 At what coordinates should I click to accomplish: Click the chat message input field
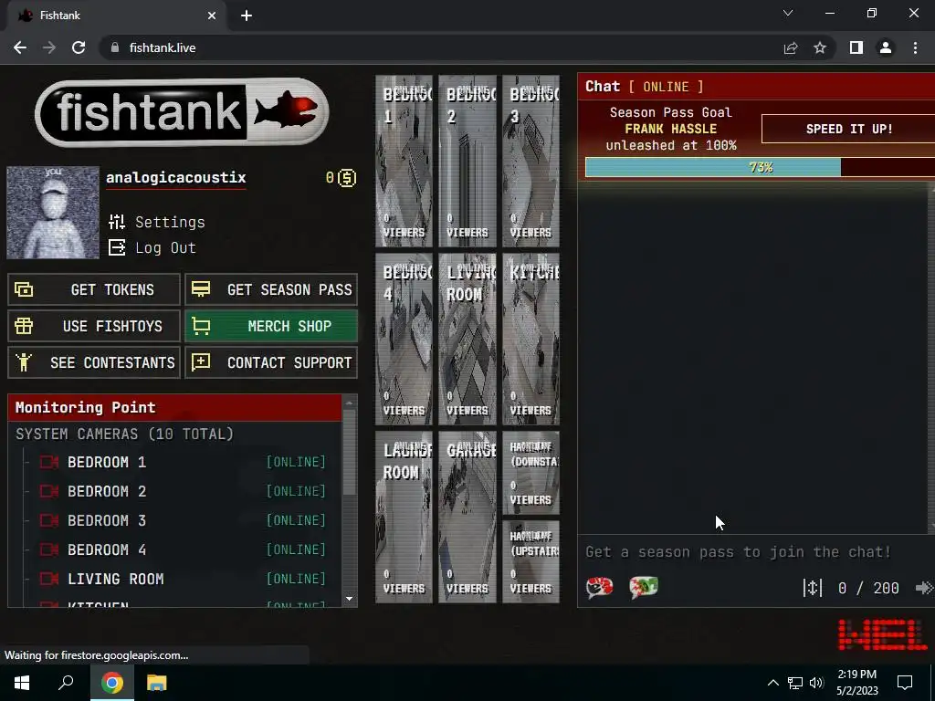(x=754, y=552)
